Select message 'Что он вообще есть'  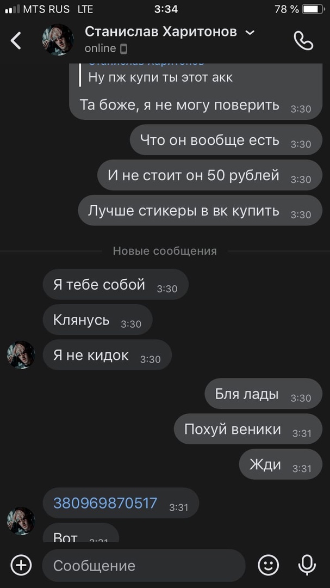point(226,140)
